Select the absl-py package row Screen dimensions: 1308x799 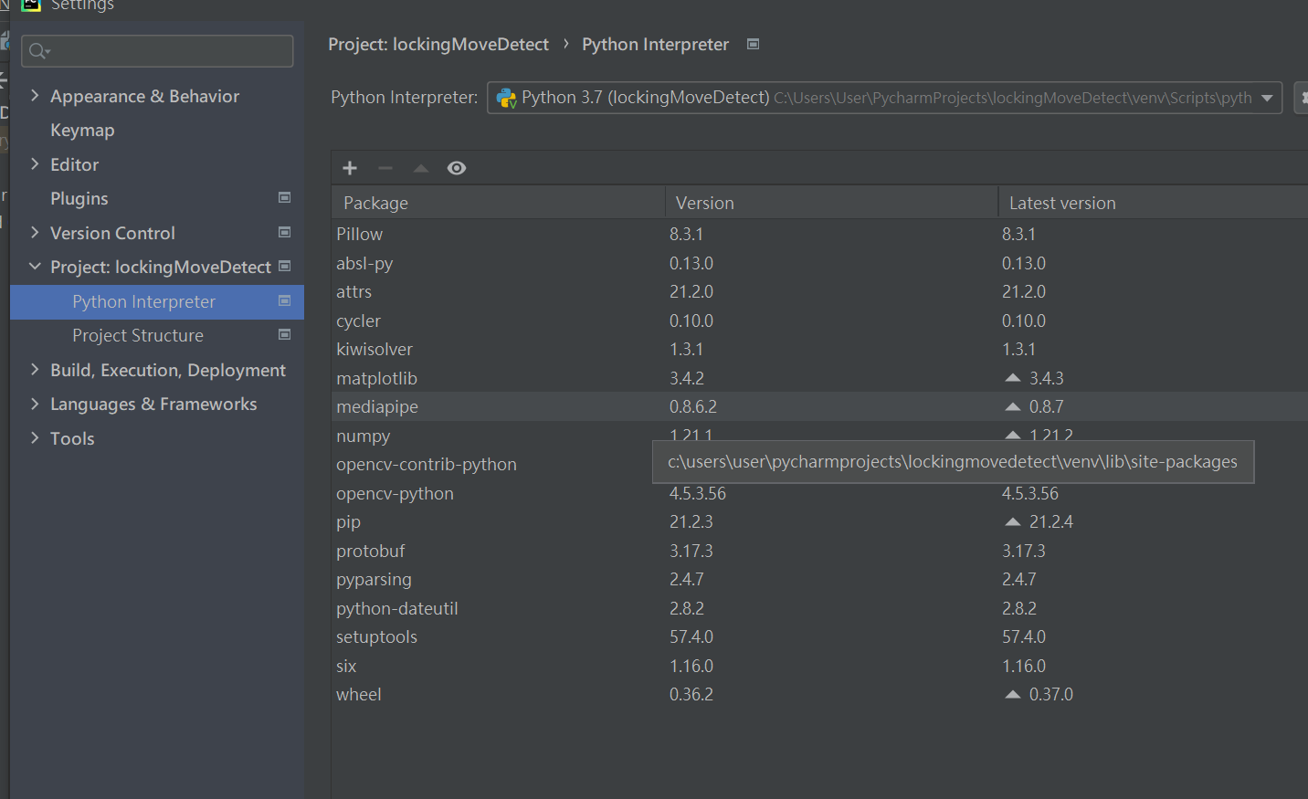[820, 263]
